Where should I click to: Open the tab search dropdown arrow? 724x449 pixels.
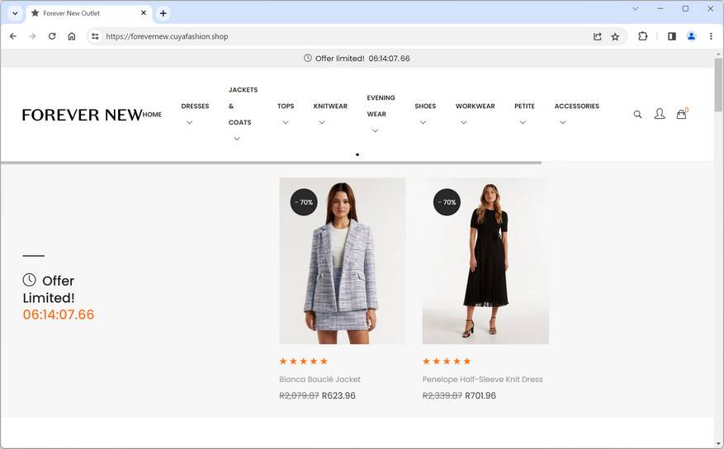click(15, 13)
